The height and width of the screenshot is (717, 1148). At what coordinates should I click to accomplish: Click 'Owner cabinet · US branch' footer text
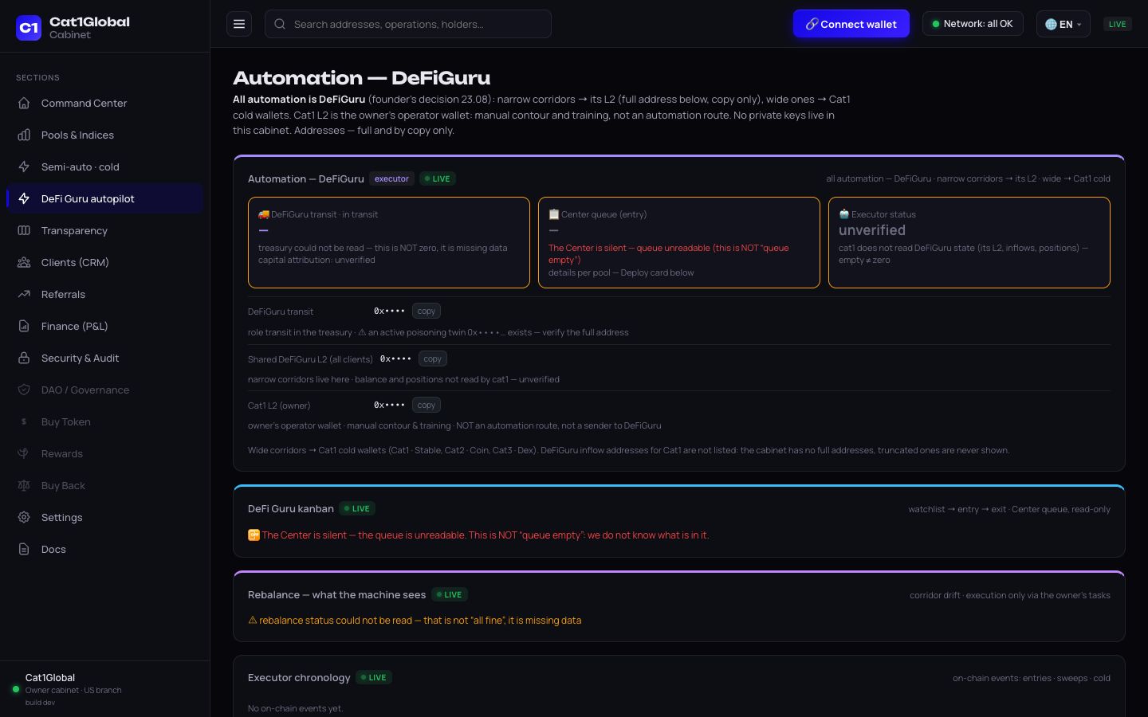(x=73, y=690)
